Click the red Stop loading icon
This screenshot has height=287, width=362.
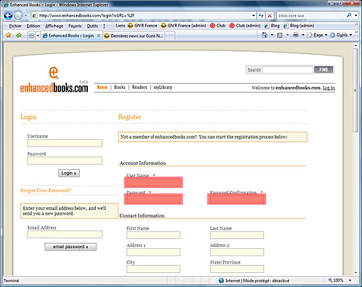coord(269,15)
